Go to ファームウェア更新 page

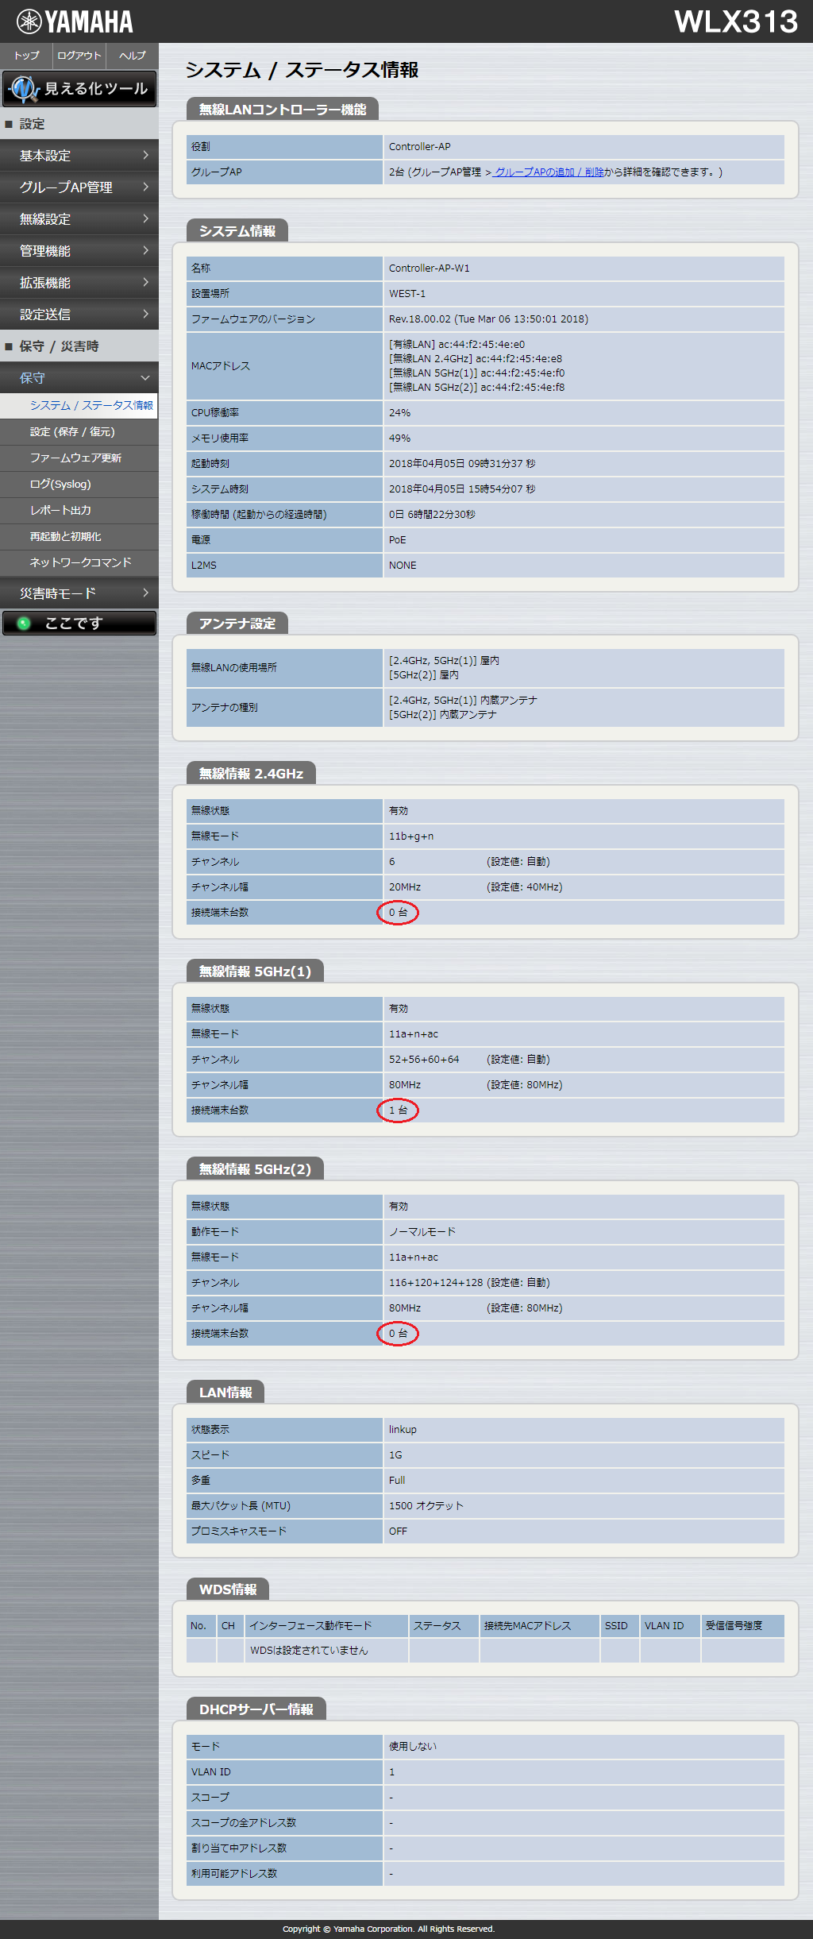75,458
